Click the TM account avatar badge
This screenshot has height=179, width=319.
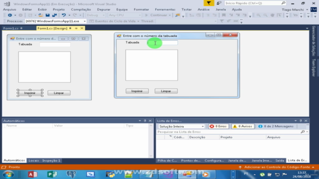tap(314, 9)
